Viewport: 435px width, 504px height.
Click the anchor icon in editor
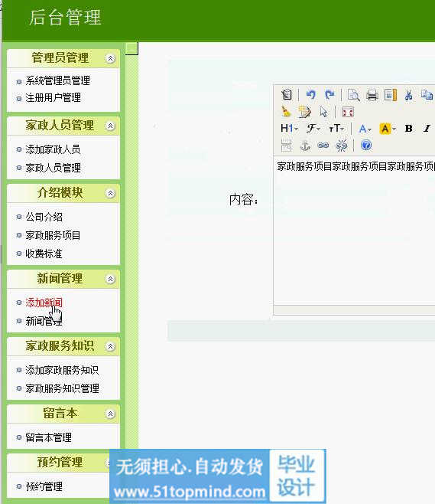[x=305, y=146]
